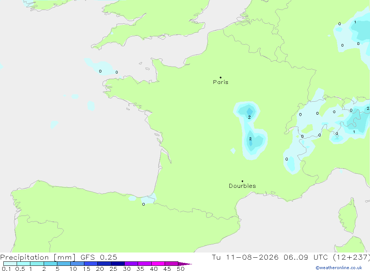Click the lower 2 mm precipitation value in central France
The image size is (370, 271).
(250, 139)
